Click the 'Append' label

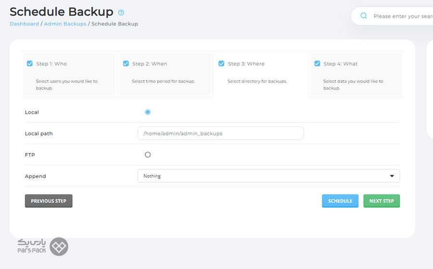pos(35,176)
